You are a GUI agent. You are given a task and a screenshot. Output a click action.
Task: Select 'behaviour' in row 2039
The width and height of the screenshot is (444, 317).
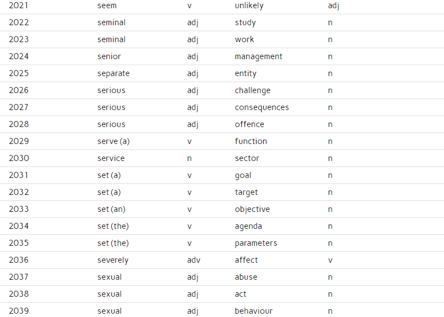(x=253, y=311)
